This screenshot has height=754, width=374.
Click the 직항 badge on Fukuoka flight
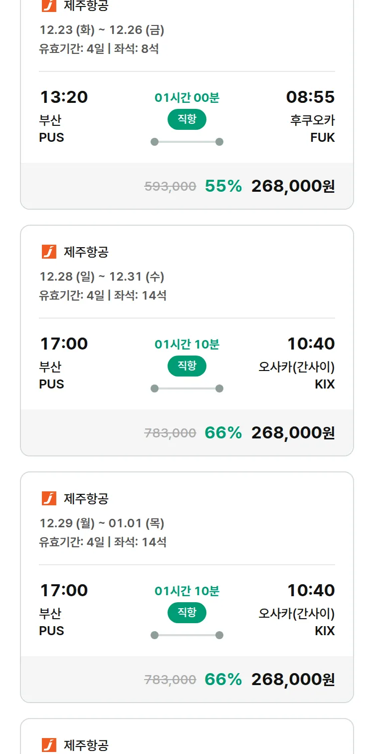187,119
